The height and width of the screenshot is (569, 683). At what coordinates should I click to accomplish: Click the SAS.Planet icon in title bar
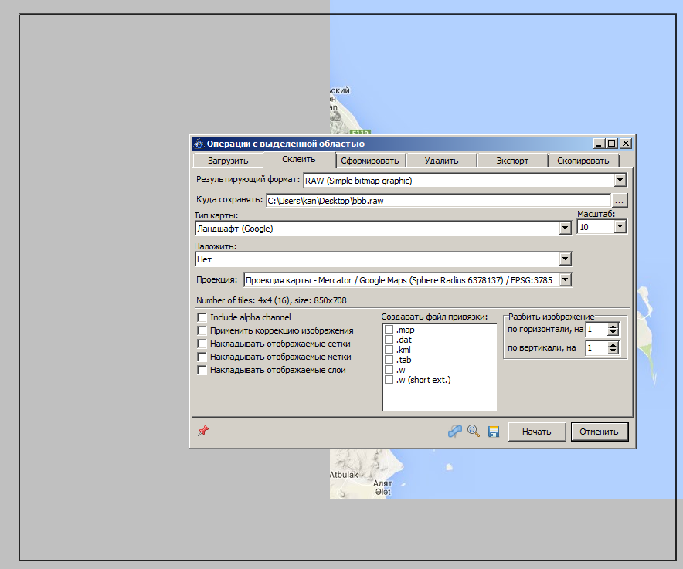pos(199,144)
